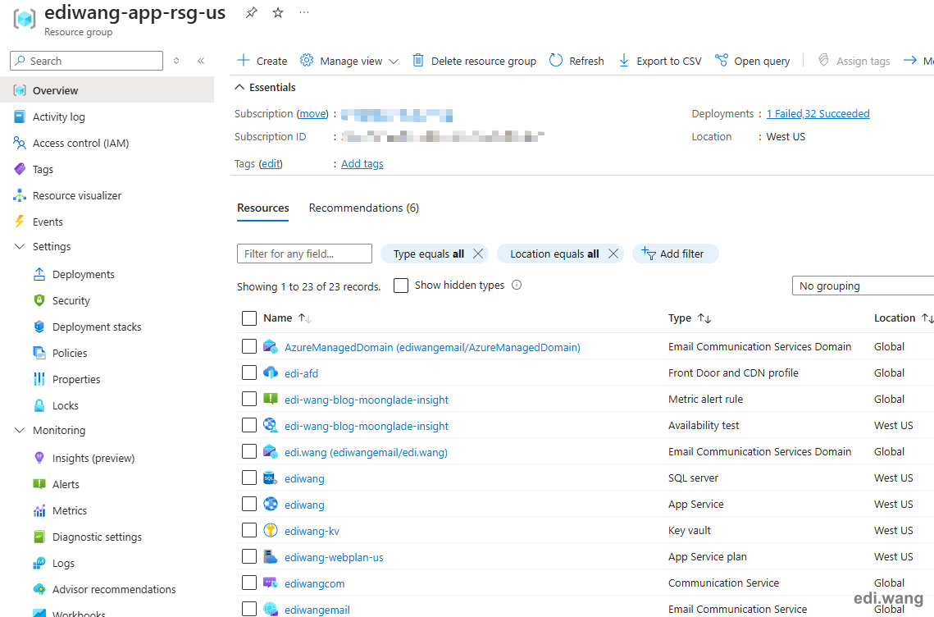
Task: Open Policies in sidebar
Action: click(x=70, y=353)
